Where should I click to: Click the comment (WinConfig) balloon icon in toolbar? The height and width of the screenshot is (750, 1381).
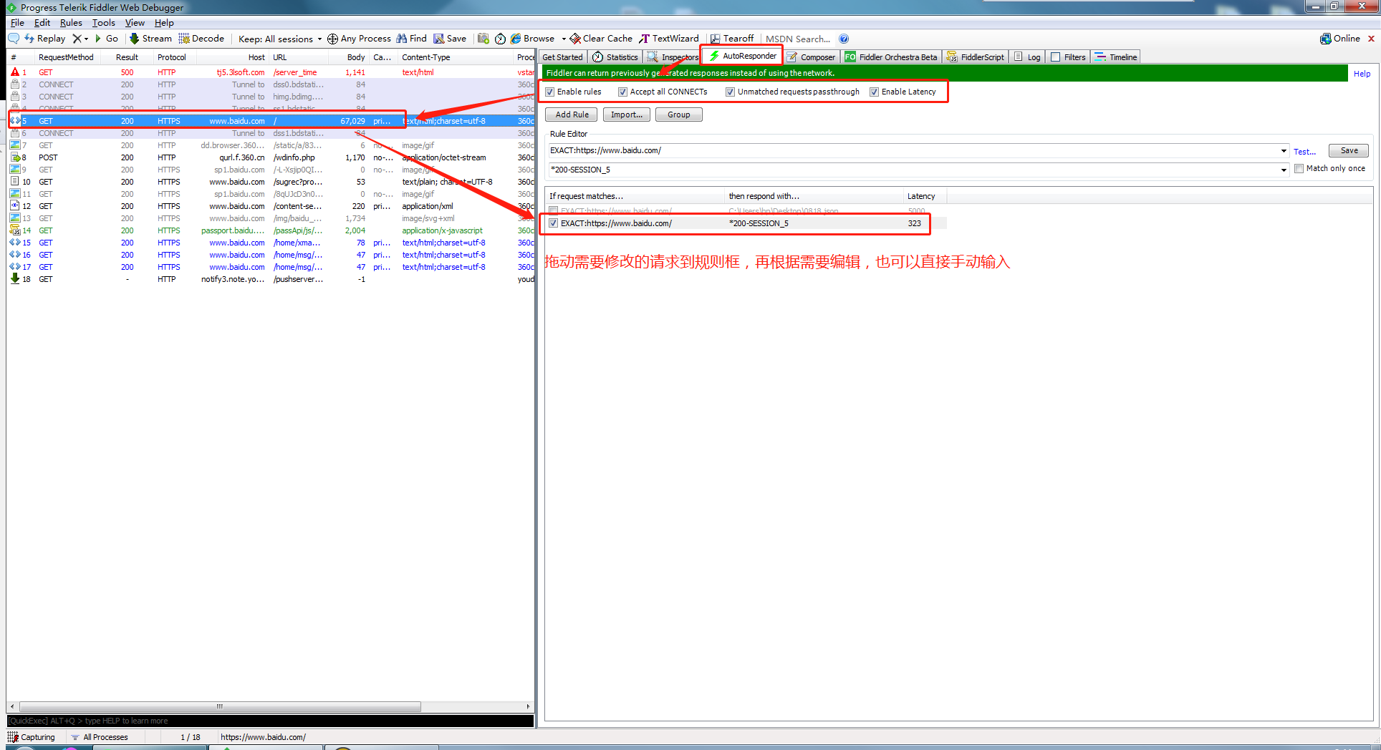14,39
